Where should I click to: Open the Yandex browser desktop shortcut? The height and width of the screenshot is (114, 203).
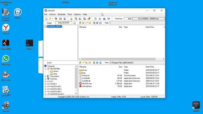click(6, 29)
